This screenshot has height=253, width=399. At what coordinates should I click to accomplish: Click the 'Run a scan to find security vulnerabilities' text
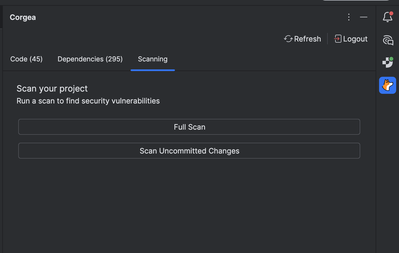(x=88, y=101)
